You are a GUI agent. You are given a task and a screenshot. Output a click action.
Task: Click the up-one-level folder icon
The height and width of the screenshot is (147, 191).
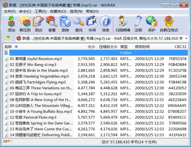click(8, 38)
